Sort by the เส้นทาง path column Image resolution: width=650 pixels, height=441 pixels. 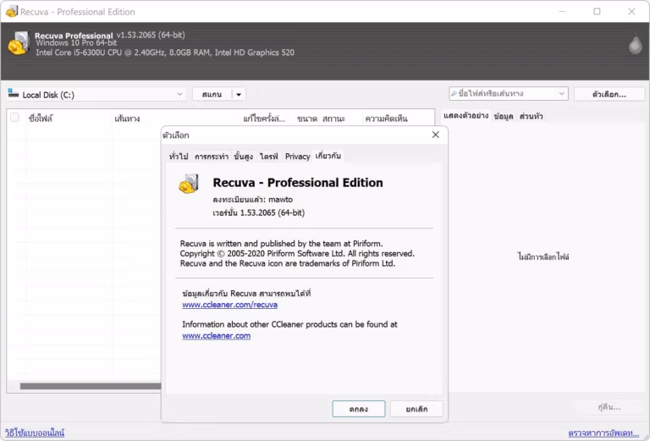(176, 119)
